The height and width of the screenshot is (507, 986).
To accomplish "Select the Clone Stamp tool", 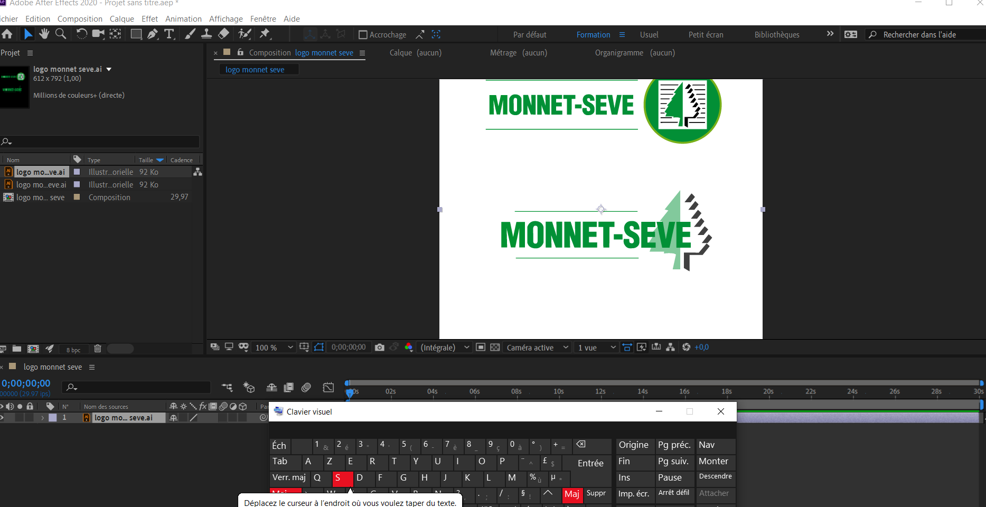I will point(206,34).
